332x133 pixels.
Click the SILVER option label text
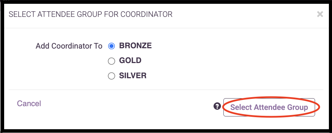tap(133, 75)
